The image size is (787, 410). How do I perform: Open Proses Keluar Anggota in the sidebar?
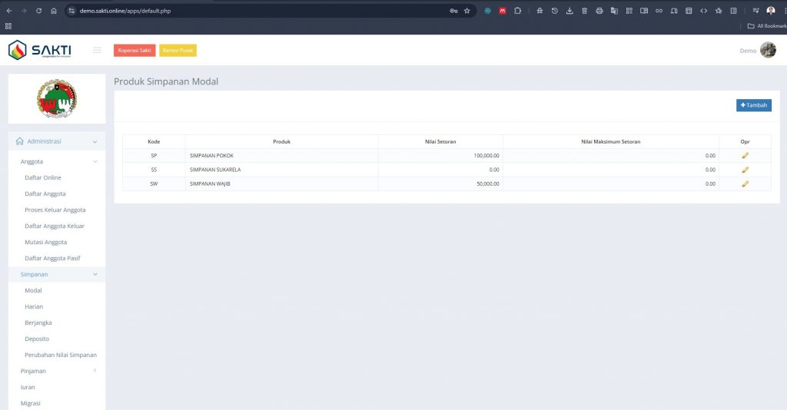point(55,210)
